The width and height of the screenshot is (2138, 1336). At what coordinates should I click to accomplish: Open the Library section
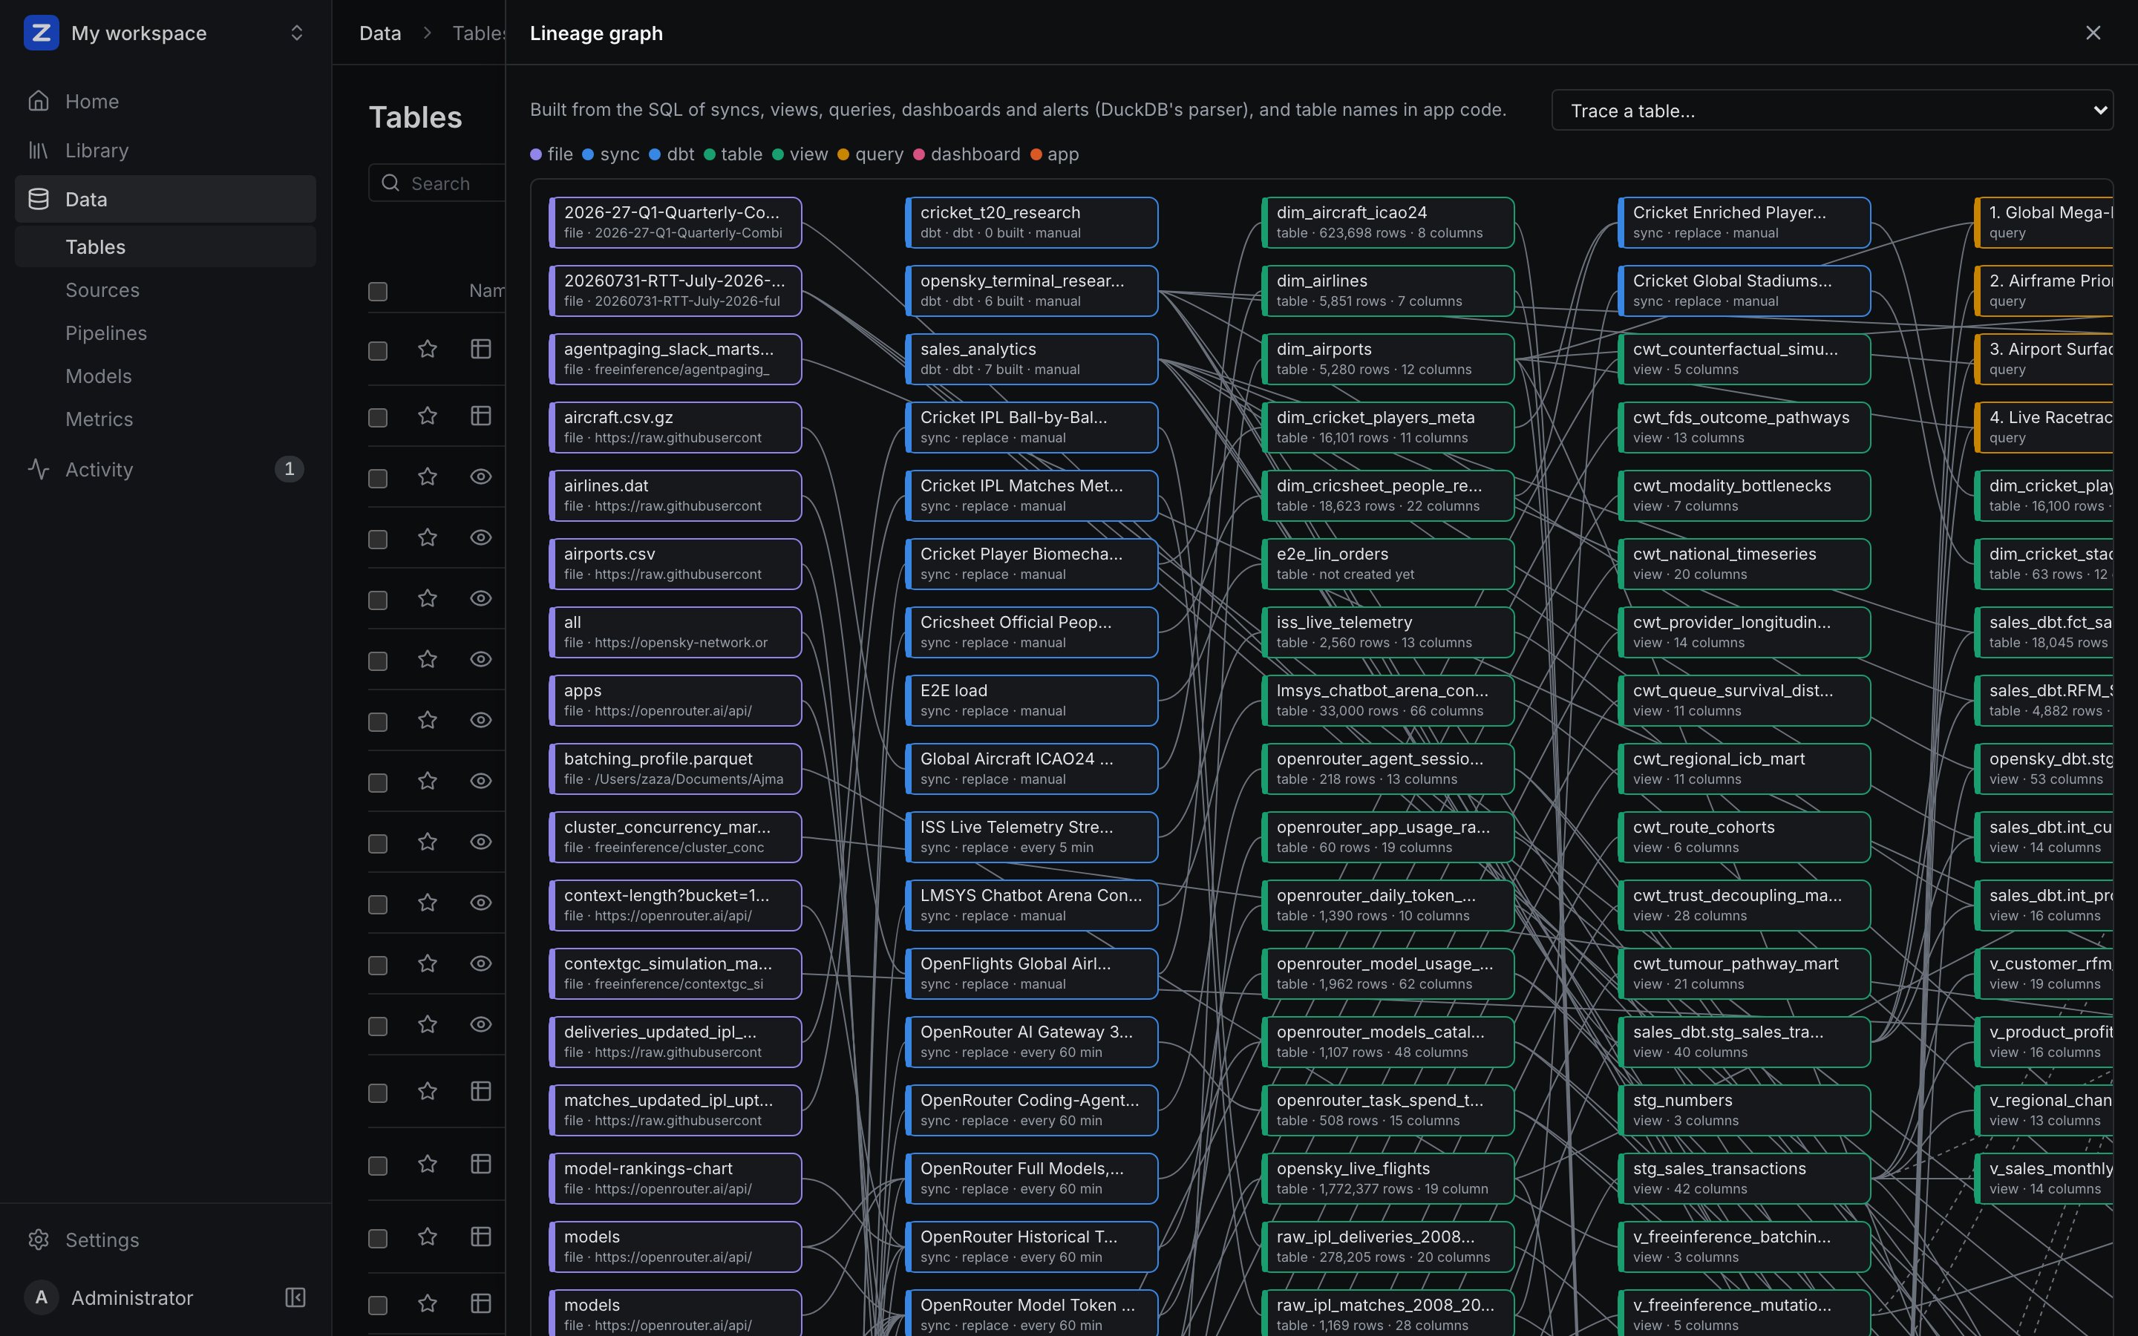click(166, 150)
